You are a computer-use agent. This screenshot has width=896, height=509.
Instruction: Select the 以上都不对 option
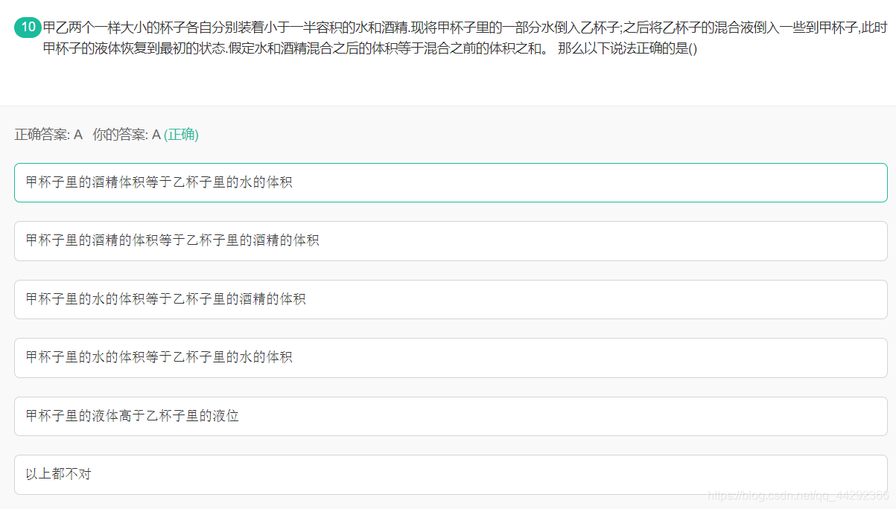[x=451, y=474]
